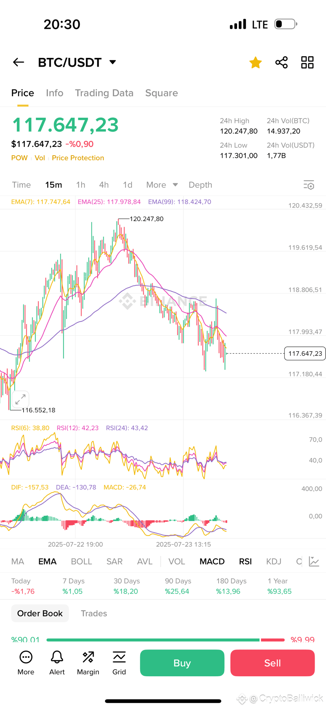Image resolution: width=326 pixels, height=709 pixels.
Task: Toggle the VOL sub-indicator
Action: click(177, 561)
